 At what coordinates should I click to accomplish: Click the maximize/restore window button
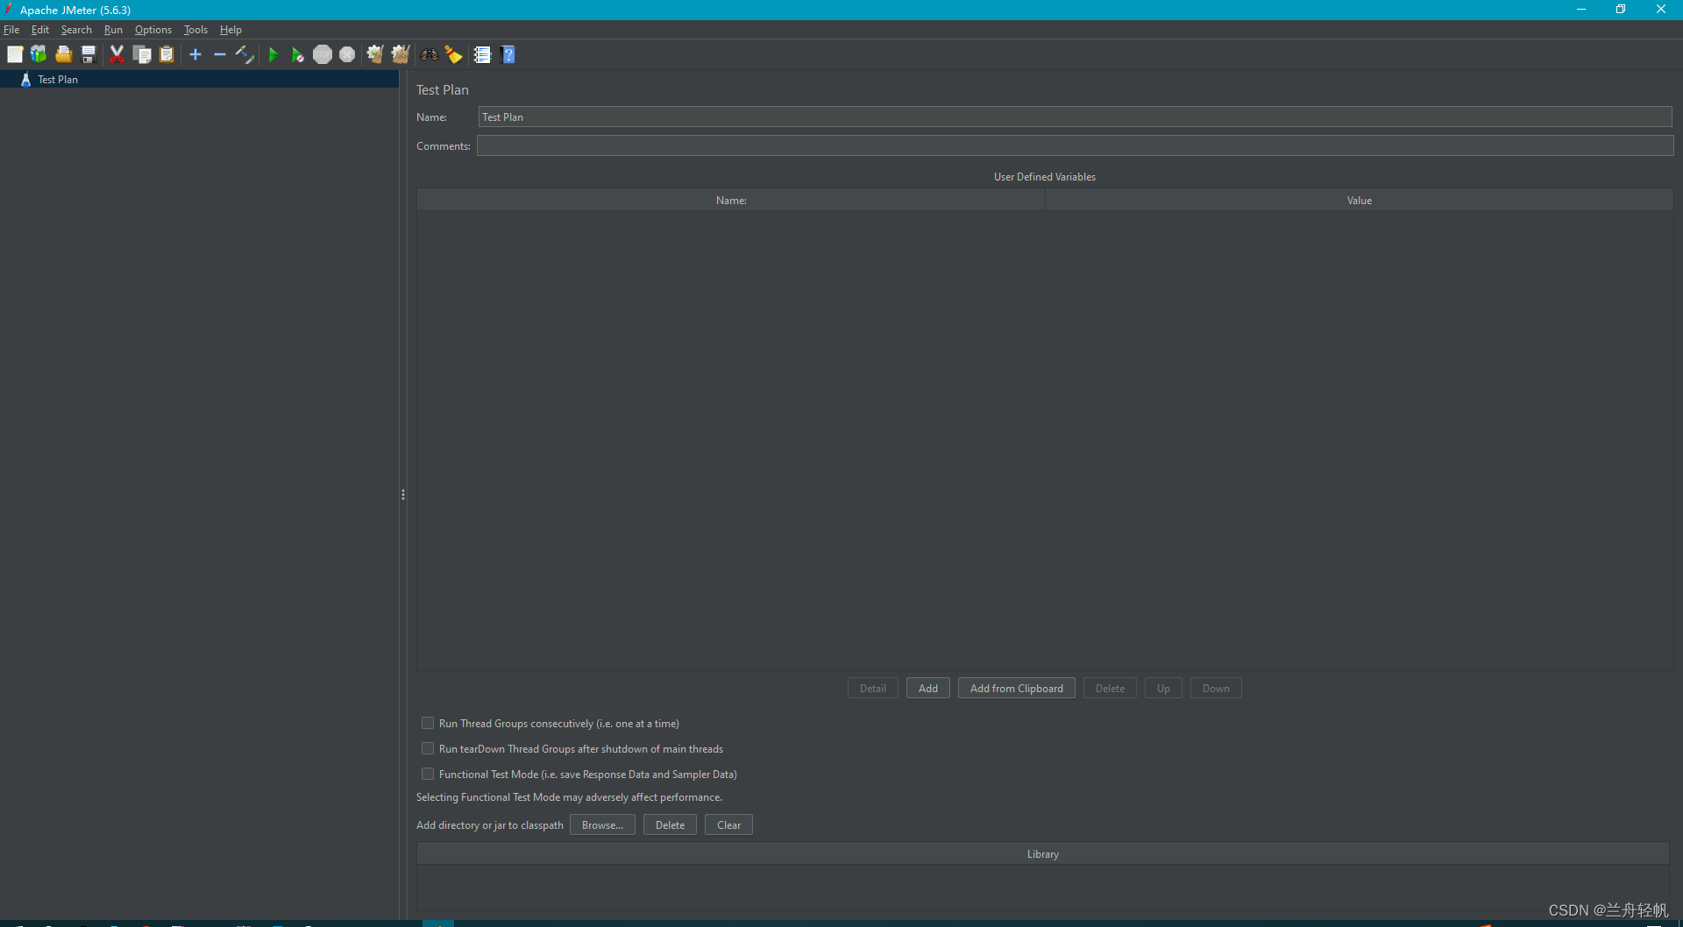click(x=1621, y=10)
